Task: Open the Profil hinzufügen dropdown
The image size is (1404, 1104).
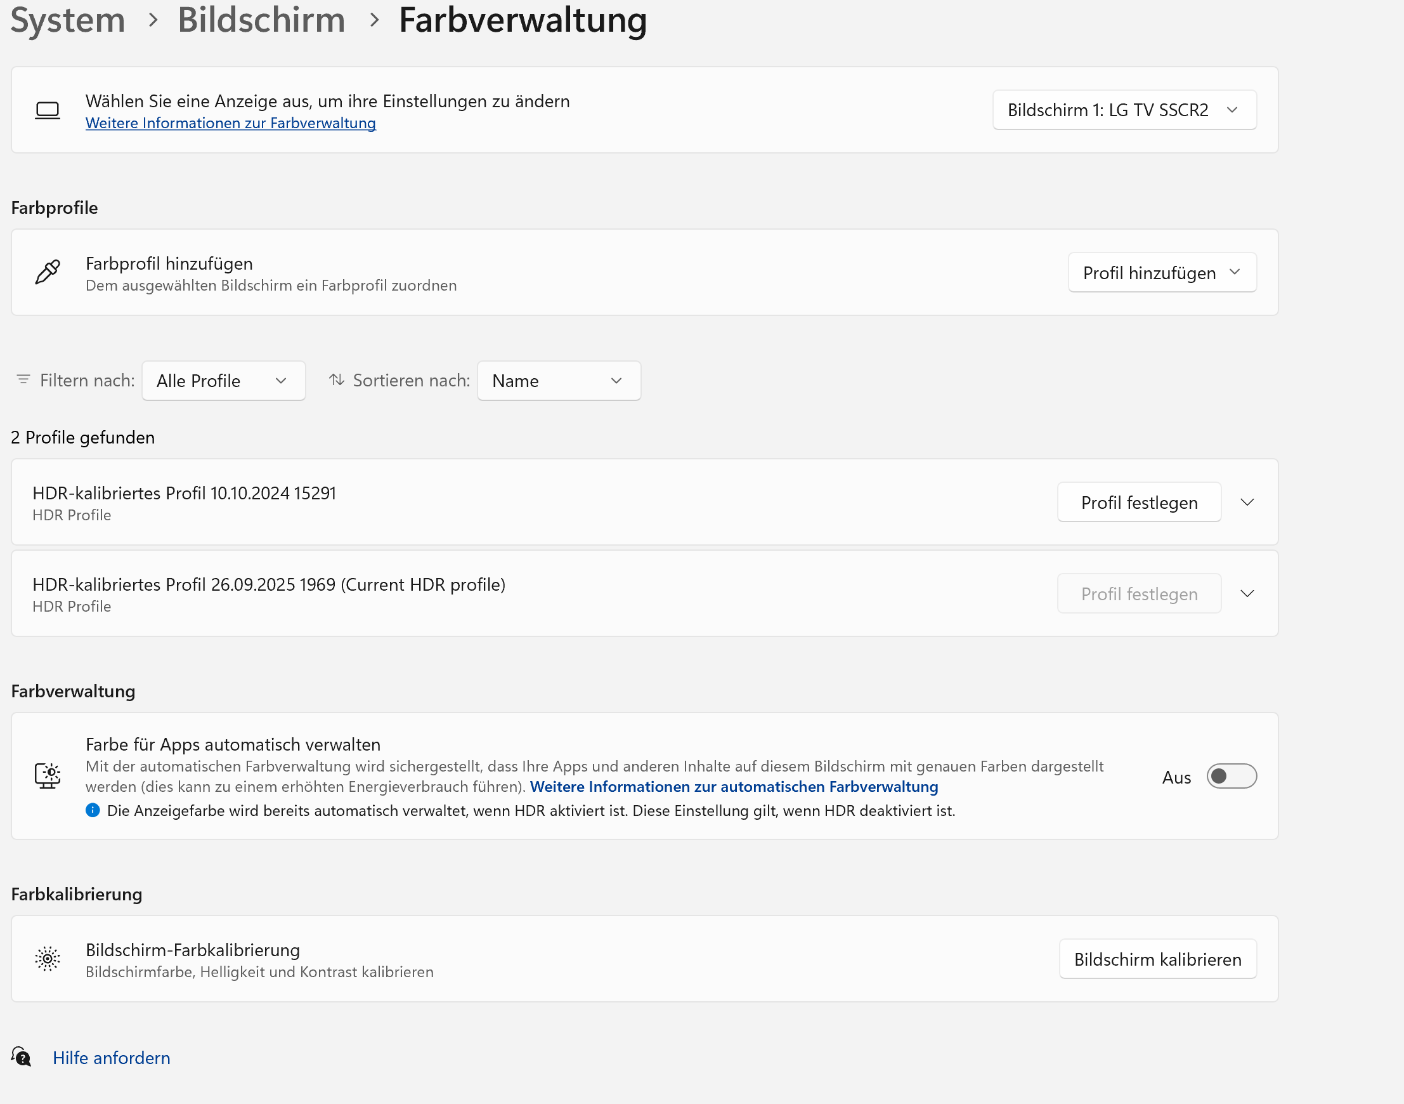Action: [1162, 273]
